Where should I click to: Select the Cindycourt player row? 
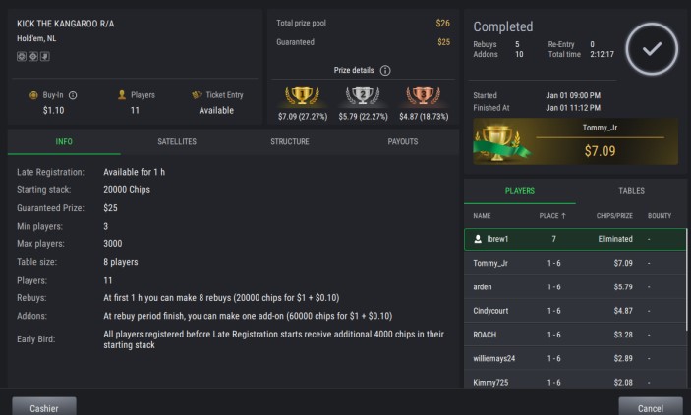pyautogui.click(x=575, y=310)
